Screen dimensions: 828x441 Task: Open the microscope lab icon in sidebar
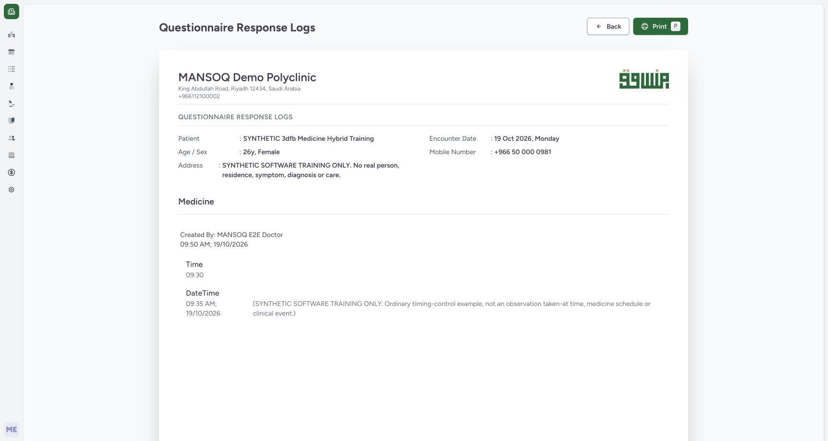[11, 103]
